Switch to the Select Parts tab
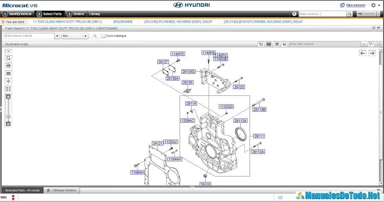This screenshot has height=202, width=384. coord(50,14)
